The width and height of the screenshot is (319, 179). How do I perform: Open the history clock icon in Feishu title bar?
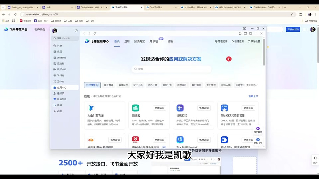click(244, 28)
